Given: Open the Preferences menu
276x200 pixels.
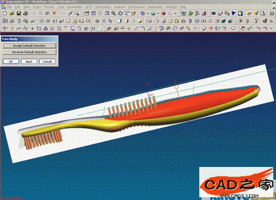Looking at the screenshot, I should (x=137, y=7).
